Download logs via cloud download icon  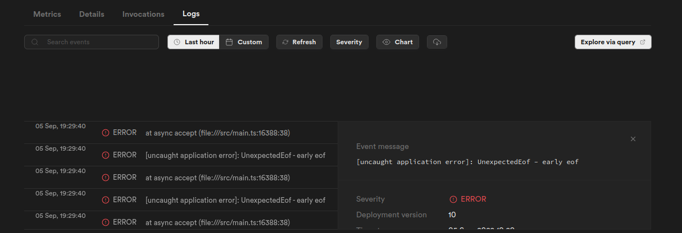[x=437, y=42]
